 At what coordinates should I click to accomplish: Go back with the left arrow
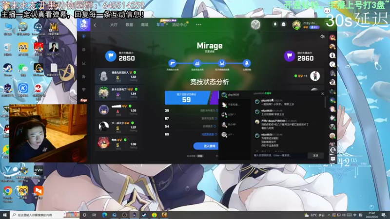point(95,25)
